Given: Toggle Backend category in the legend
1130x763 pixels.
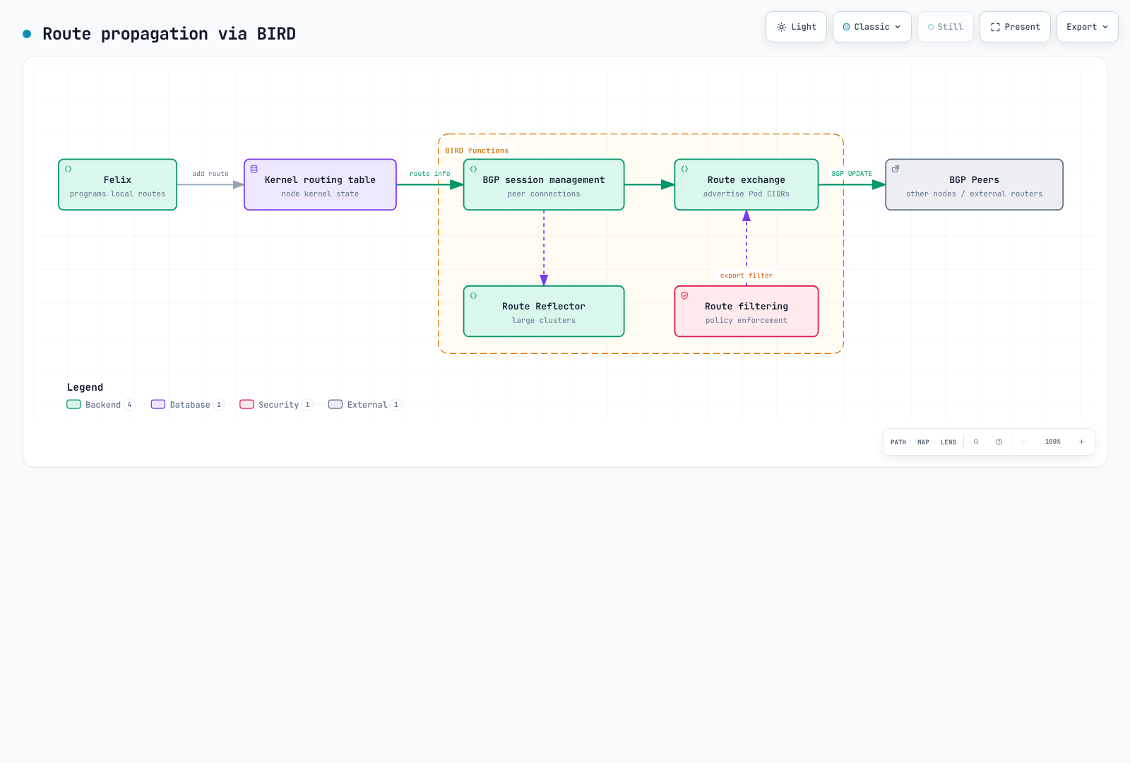Looking at the screenshot, I should pyautogui.click(x=100, y=405).
